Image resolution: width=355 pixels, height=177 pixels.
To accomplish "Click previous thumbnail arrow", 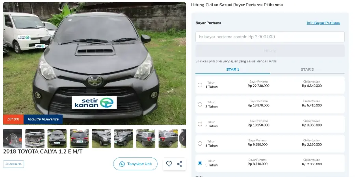I will [7, 139].
